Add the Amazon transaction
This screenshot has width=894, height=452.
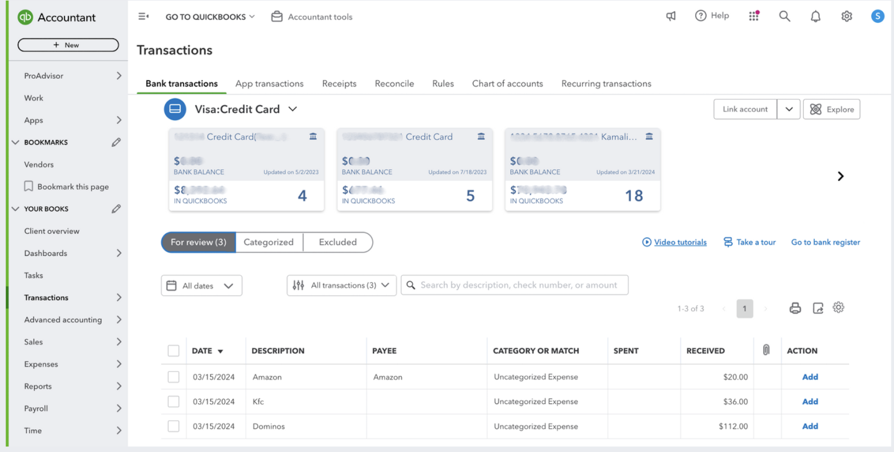[x=810, y=377]
